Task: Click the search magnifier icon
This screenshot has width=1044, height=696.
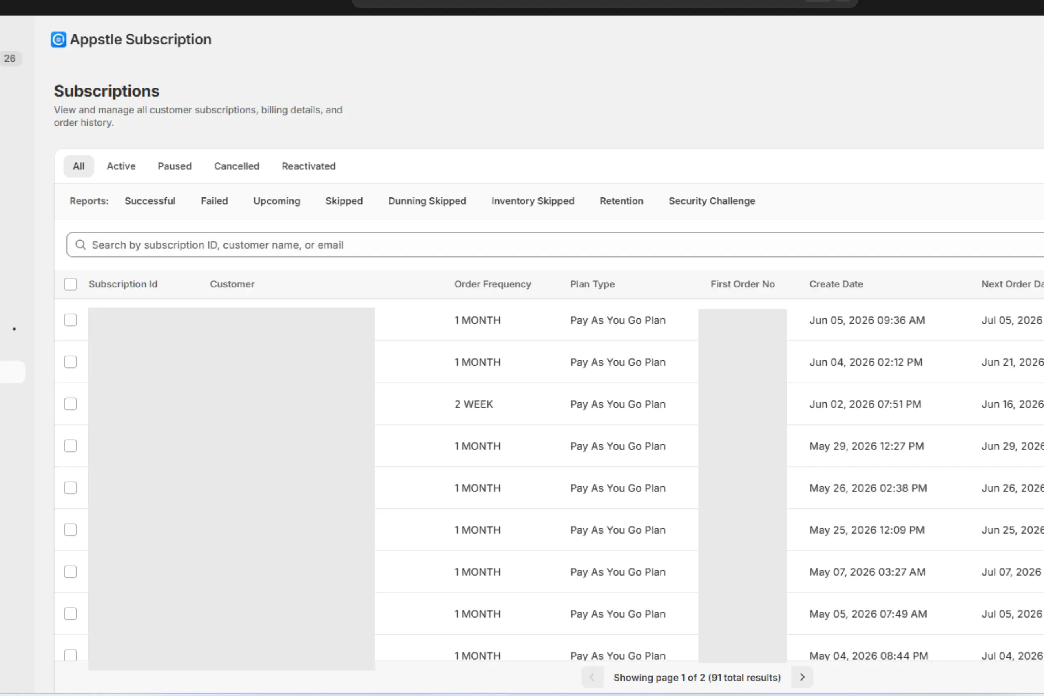Action: (80, 245)
